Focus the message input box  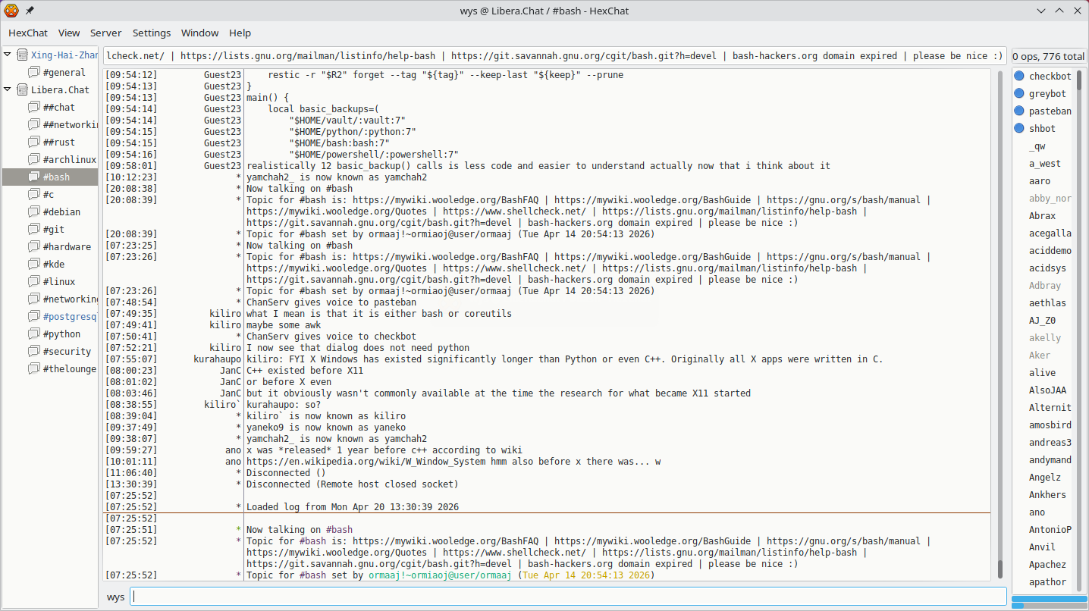(x=568, y=597)
